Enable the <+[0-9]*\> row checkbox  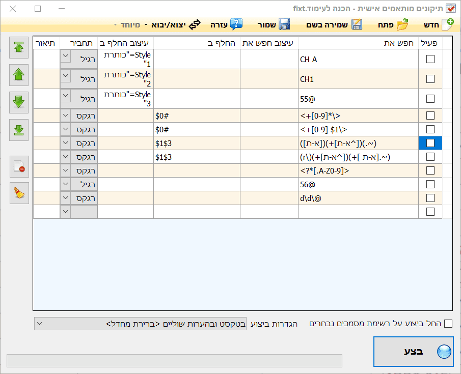(x=430, y=116)
